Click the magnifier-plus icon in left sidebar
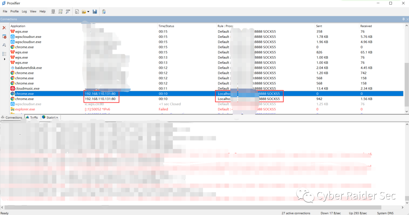The height and width of the screenshot is (215, 409). [x=4, y=45]
